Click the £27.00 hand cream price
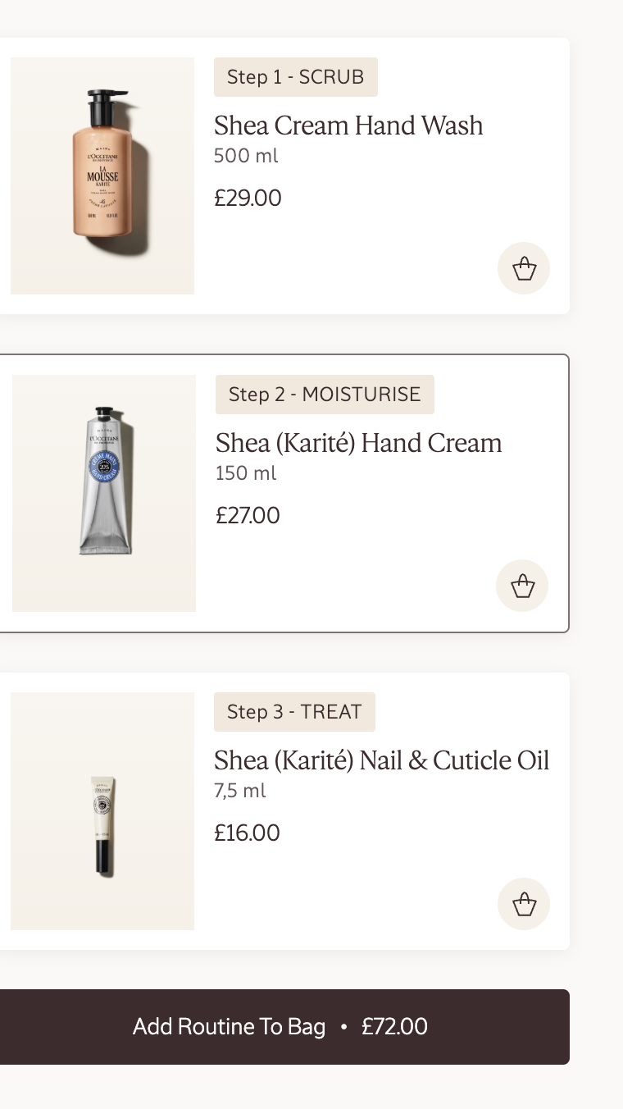This screenshot has height=1109, width=623. pyautogui.click(x=248, y=515)
